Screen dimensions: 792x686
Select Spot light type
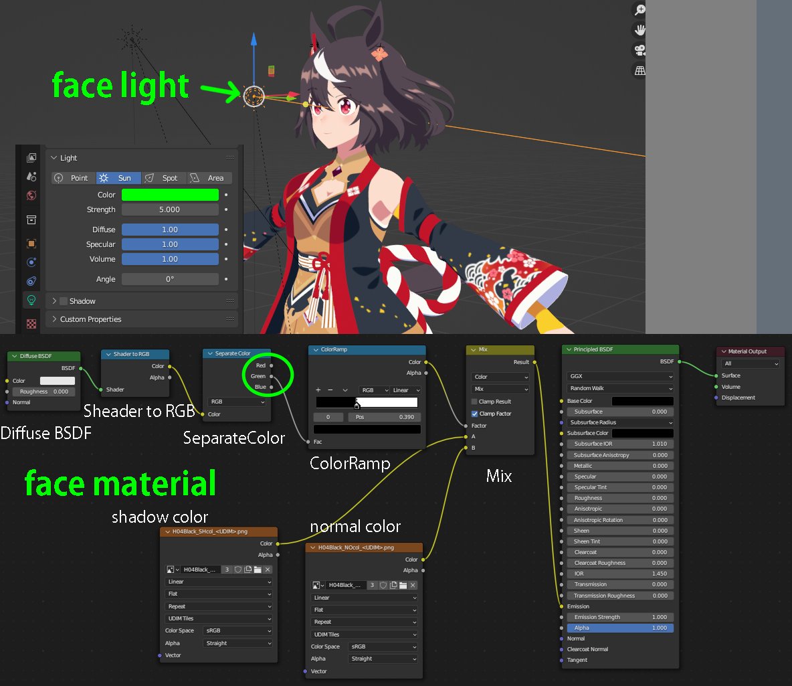(x=164, y=178)
